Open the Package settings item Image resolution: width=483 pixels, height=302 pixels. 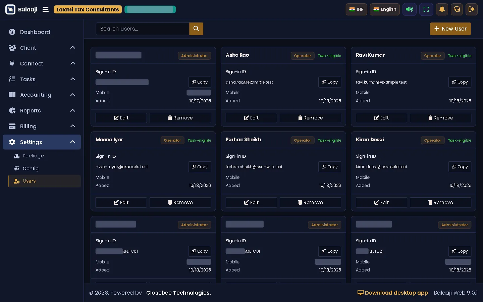coord(44,156)
